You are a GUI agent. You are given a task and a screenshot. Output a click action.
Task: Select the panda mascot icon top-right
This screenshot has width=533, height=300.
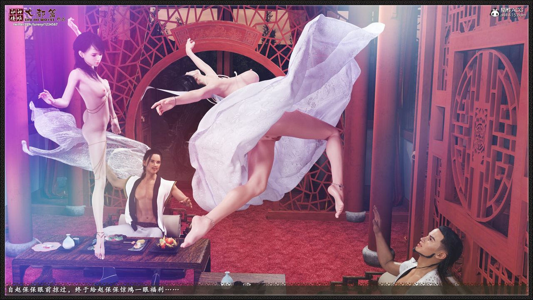tap(494, 12)
